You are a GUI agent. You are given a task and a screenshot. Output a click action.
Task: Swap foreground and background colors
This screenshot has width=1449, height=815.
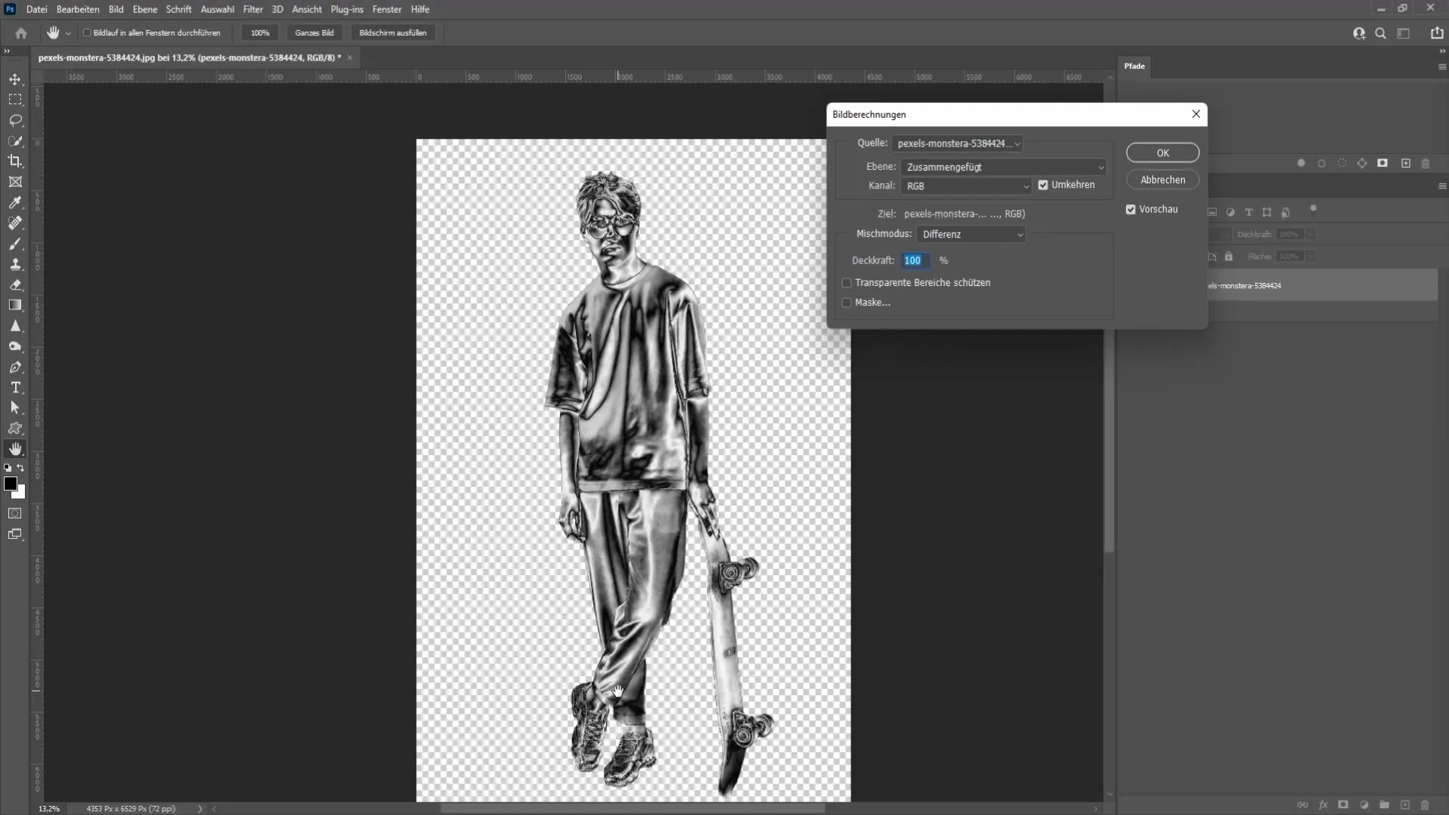coord(21,468)
